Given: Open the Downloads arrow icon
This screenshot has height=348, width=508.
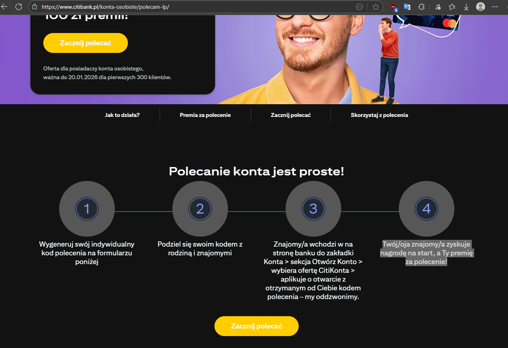Looking at the screenshot, I should point(466,7).
